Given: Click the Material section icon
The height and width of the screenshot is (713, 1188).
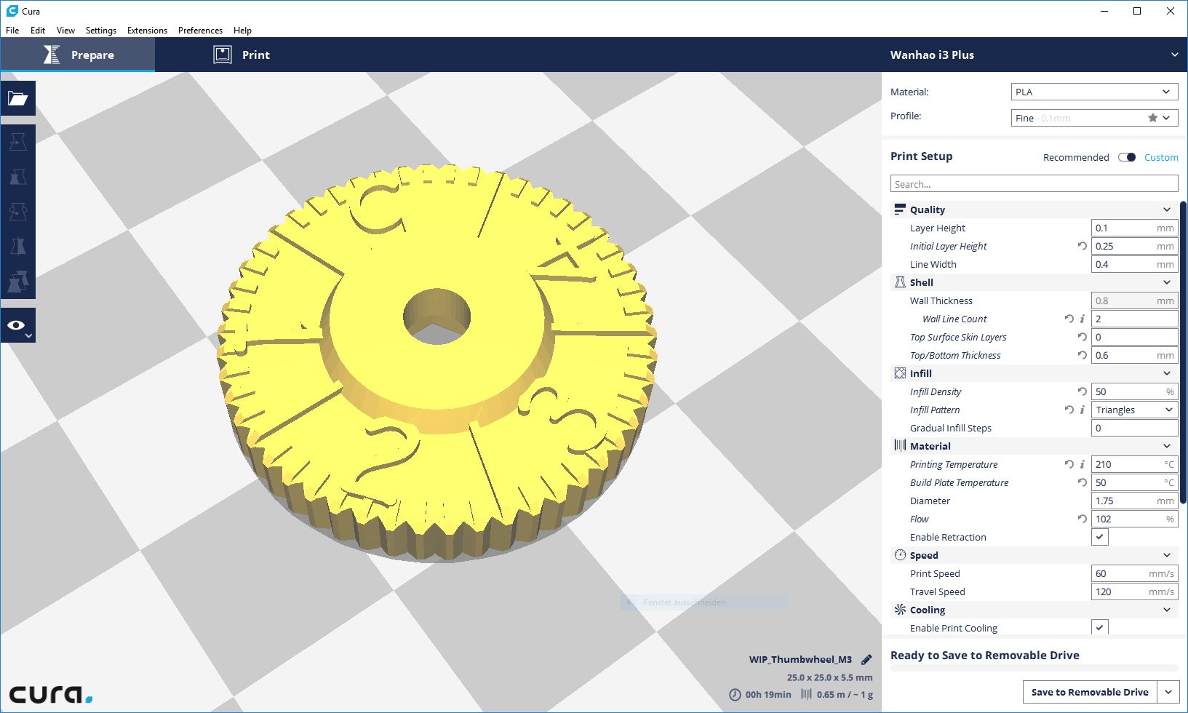Looking at the screenshot, I should tap(900, 446).
